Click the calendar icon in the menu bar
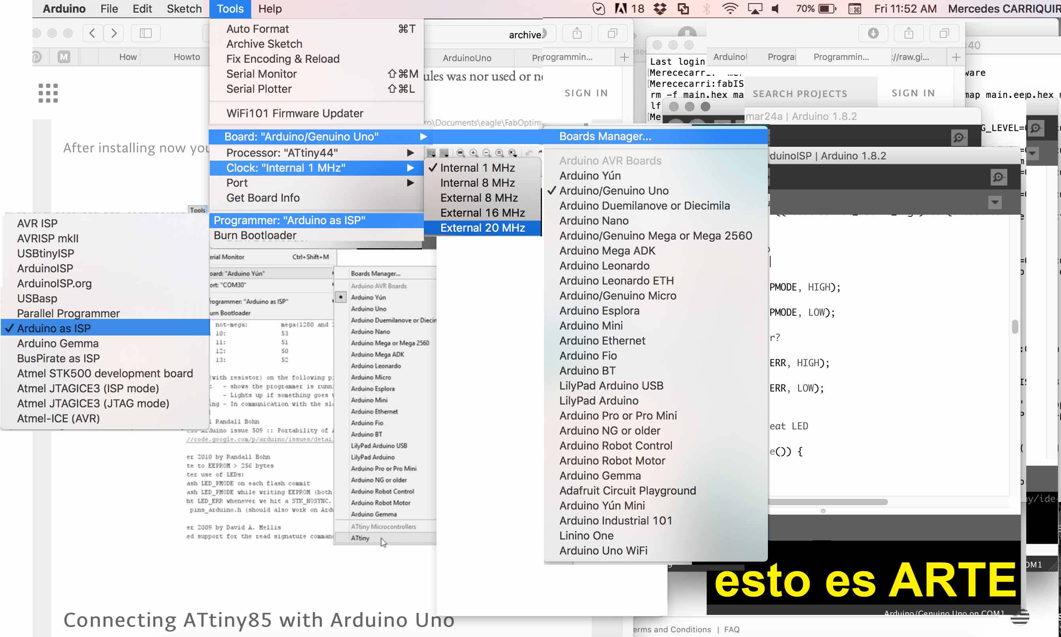 tap(854, 9)
